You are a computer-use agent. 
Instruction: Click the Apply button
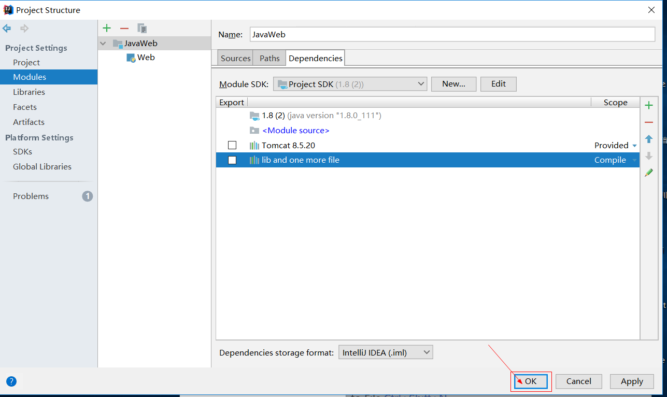[632, 381]
